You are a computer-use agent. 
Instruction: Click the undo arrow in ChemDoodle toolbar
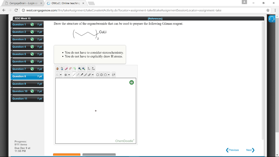(x=71, y=69)
